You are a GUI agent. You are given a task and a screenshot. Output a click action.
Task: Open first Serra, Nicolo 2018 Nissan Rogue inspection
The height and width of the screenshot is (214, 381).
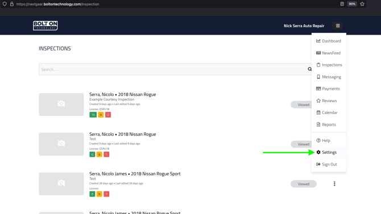click(122, 94)
